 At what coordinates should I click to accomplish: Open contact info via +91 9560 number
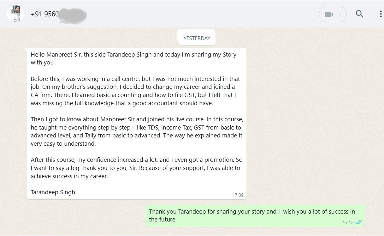[x=44, y=14]
